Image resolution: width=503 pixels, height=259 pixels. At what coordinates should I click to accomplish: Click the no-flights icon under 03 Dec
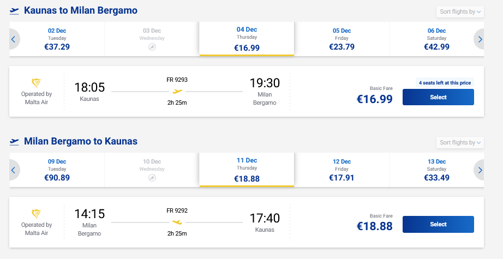coord(152,47)
